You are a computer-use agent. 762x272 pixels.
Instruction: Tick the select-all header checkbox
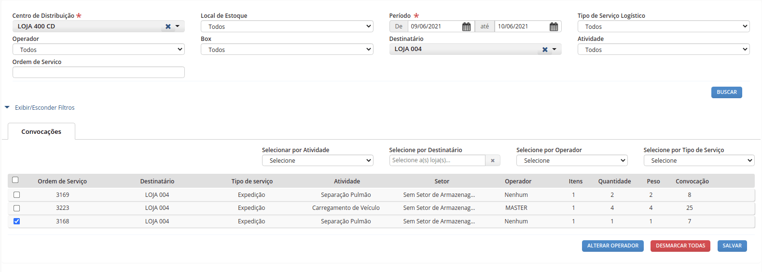pyautogui.click(x=15, y=180)
